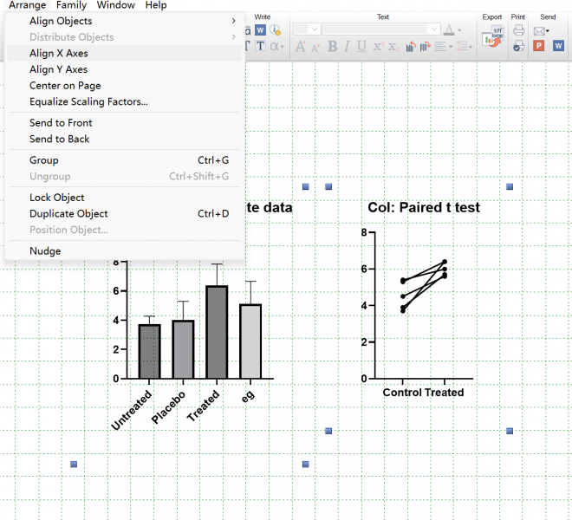
Task: Click the line spacing icon
Action: coord(463,46)
